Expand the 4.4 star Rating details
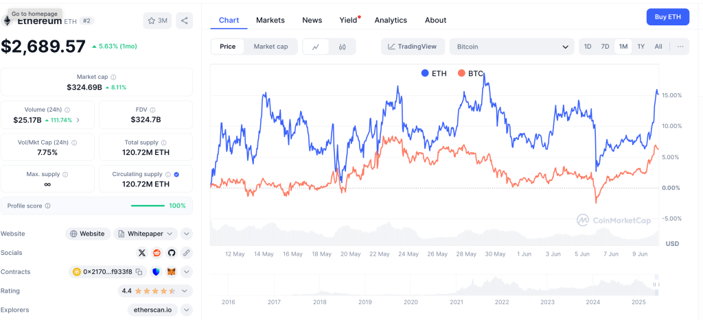This screenshot has height=320, width=703. click(187, 291)
